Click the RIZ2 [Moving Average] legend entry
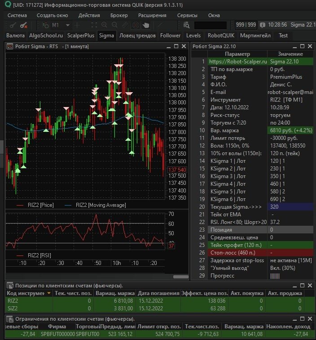Image resolution: width=316 pixels, height=340 pixels. 95,205
